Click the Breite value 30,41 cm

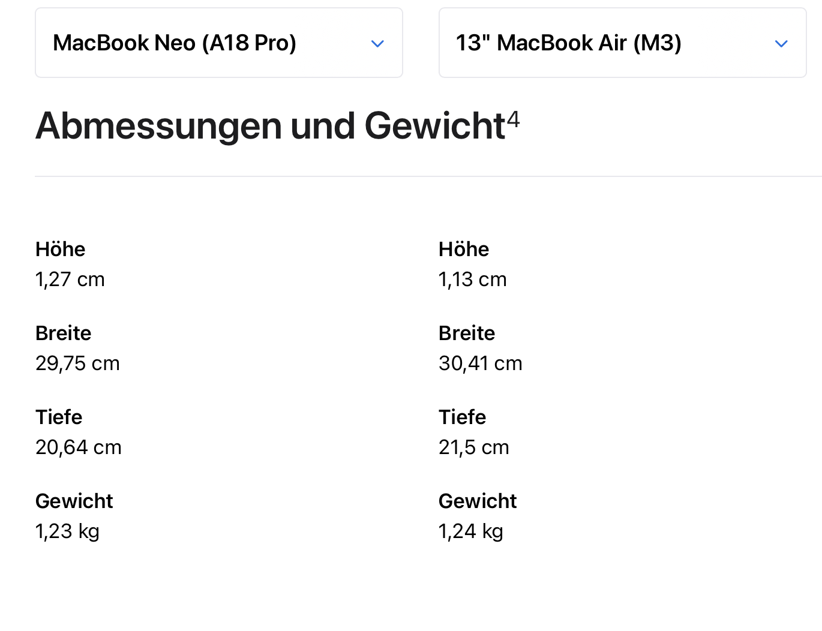pos(481,363)
